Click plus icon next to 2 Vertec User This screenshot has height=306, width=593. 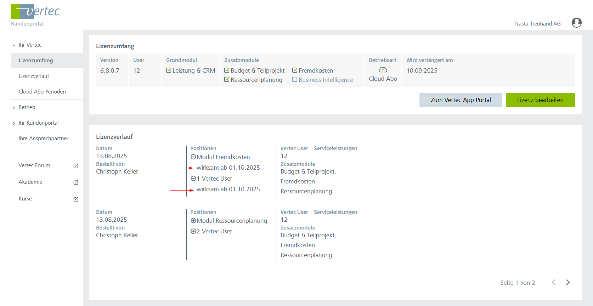pos(193,231)
